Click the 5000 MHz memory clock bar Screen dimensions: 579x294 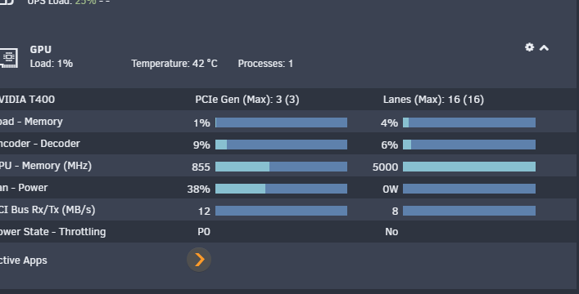[469, 167]
